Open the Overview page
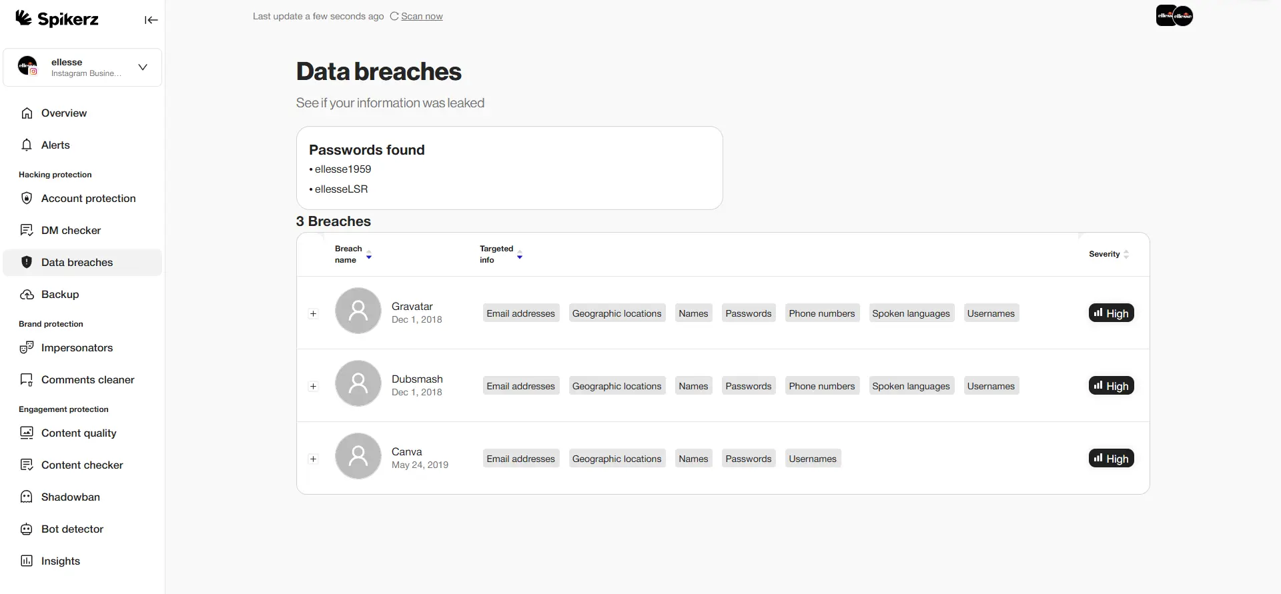1281x594 pixels. [x=83, y=113]
